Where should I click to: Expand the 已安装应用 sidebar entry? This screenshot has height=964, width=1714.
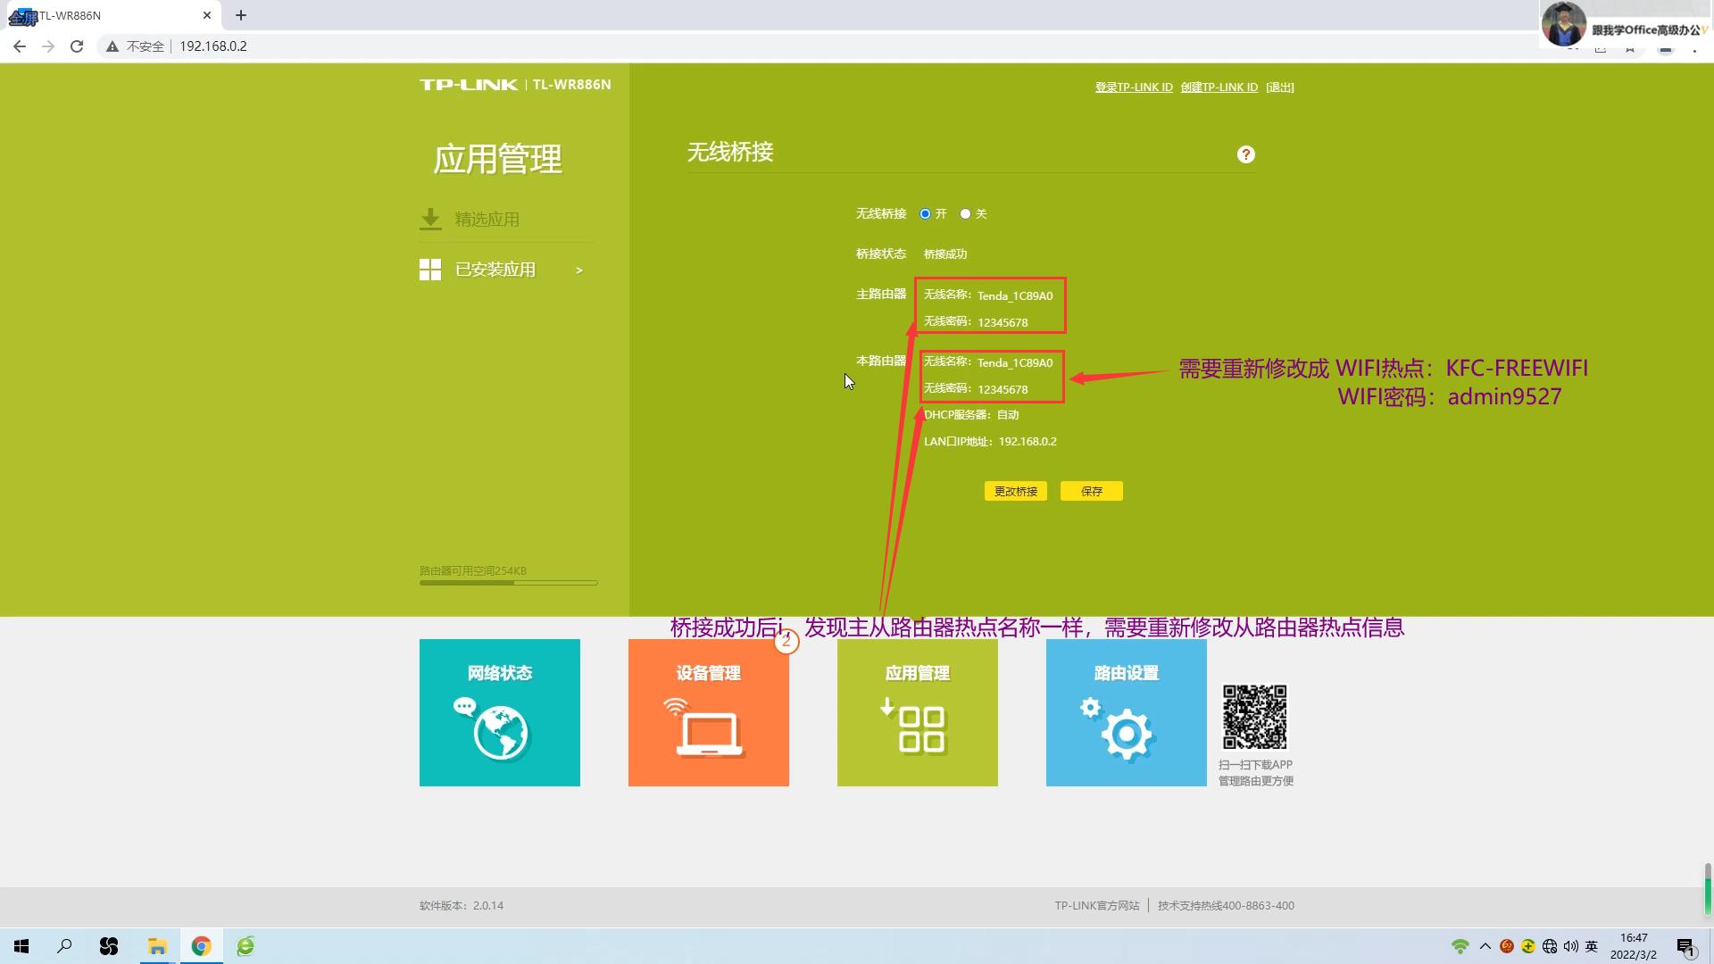[578, 270]
